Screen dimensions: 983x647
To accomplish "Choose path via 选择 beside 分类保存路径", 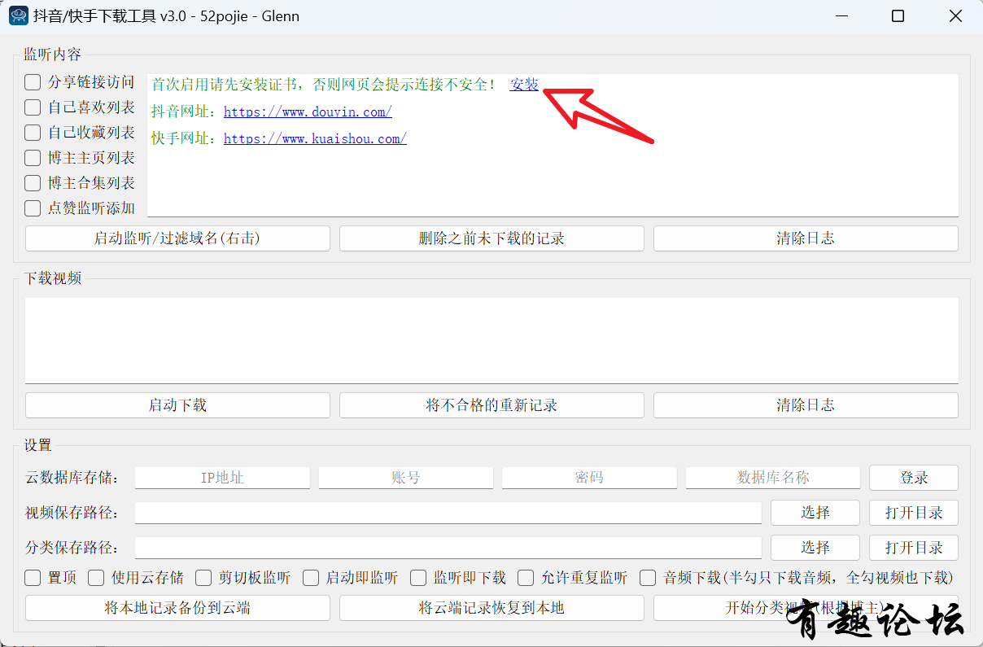I will tap(815, 548).
